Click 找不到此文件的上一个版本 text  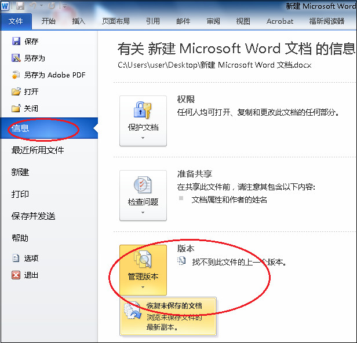tap(239, 262)
